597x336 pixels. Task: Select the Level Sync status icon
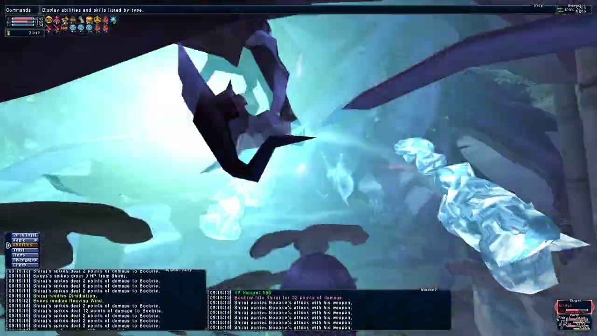[x=49, y=20]
